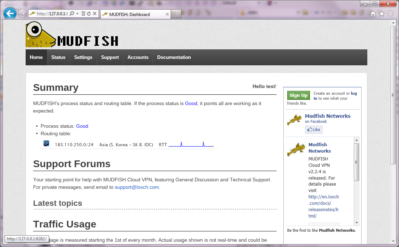The image size is (399, 247).
Task: Click the browser forward arrow button
Action: (22, 14)
